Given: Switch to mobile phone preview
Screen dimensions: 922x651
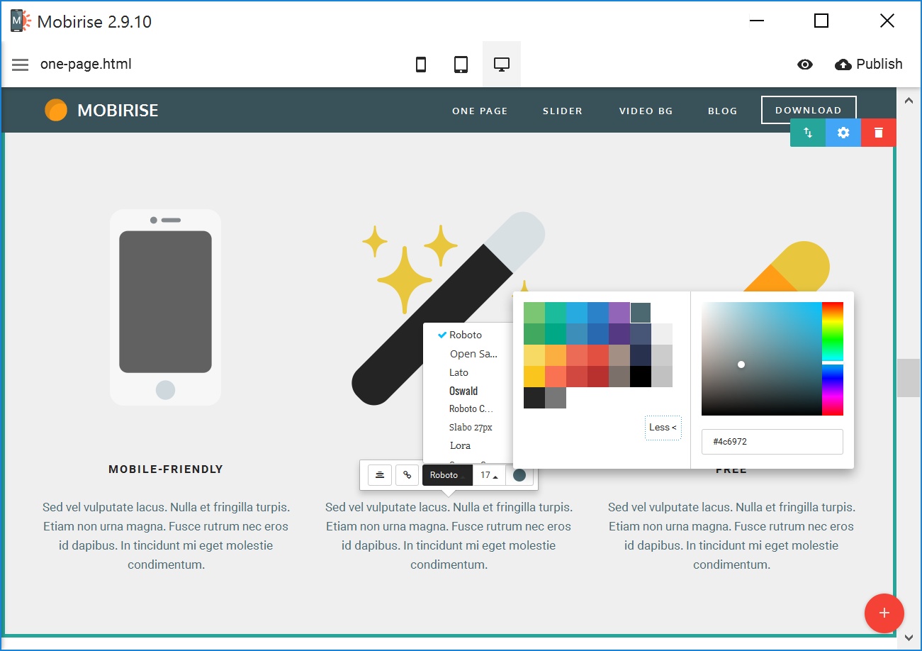Looking at the screenshot, I should coord(421,65).
